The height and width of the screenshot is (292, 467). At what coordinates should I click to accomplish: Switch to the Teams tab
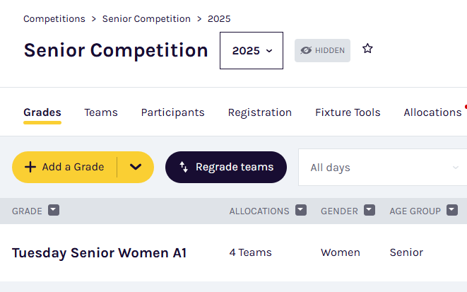pos(101,112)
